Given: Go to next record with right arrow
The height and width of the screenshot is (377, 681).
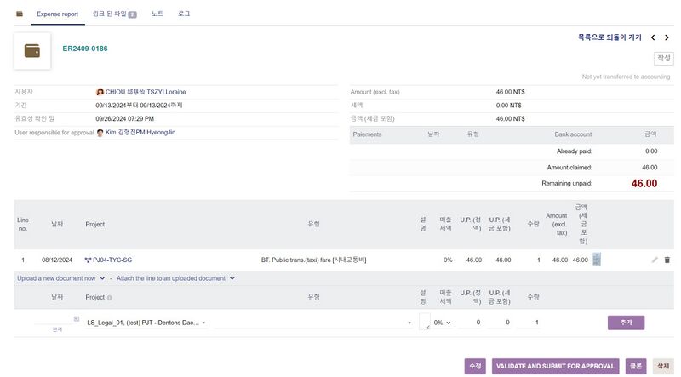Looking at the screenshot, I should coord(667,37).
